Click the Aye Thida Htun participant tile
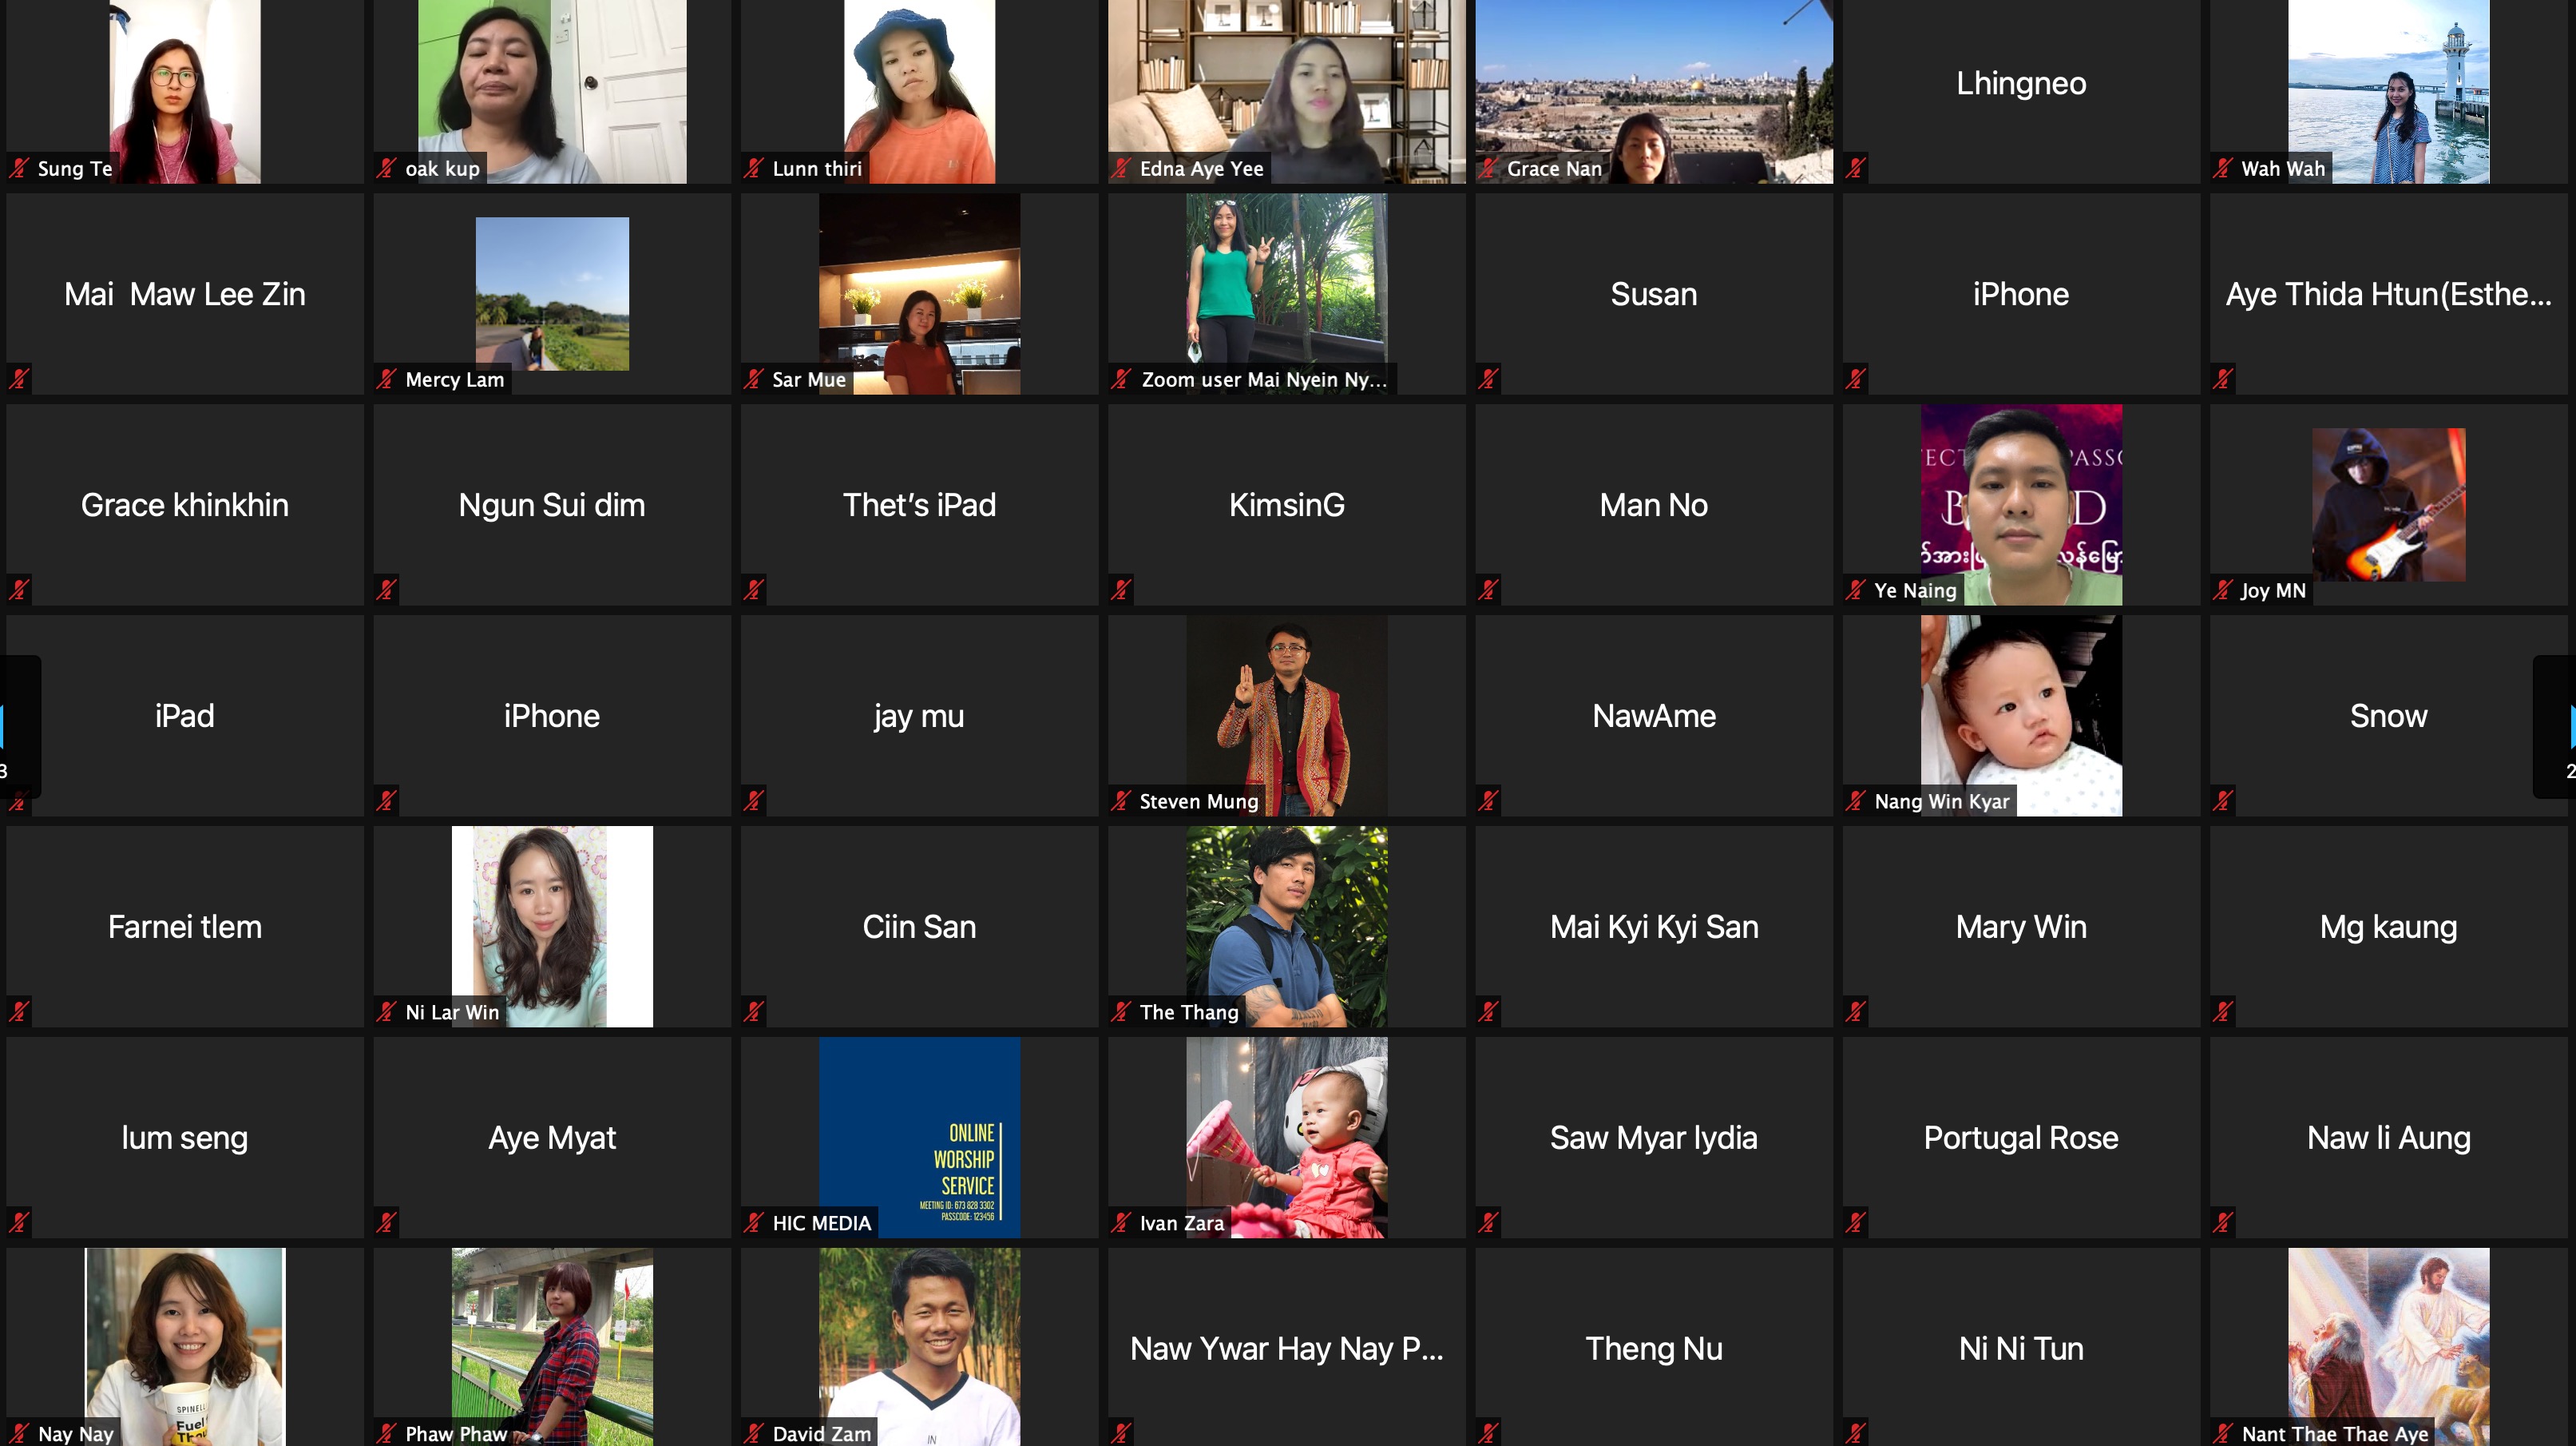The height and width of the screenshot is (1446, 2576). click(2388, 294)
